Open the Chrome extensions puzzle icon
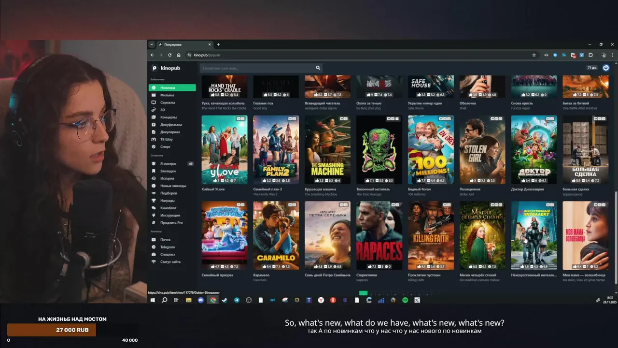Viewport: 618px width, 348px height. coord(590,55)
